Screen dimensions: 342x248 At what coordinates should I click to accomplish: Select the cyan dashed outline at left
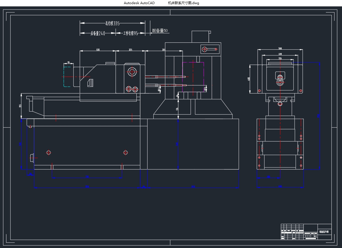coord(67,77)
